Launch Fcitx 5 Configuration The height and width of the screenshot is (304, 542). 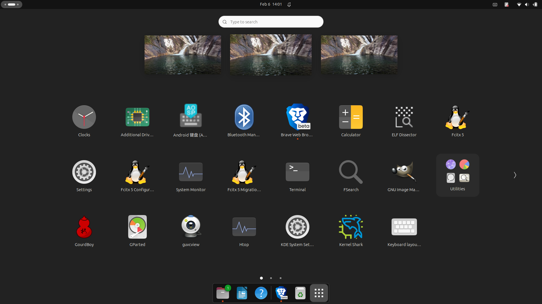(x=137, y=176)
